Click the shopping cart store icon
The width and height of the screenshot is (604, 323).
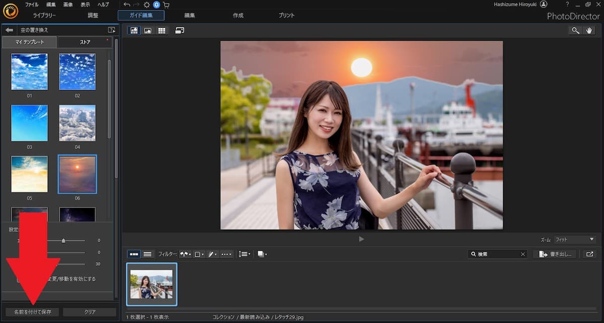[166, 5]
